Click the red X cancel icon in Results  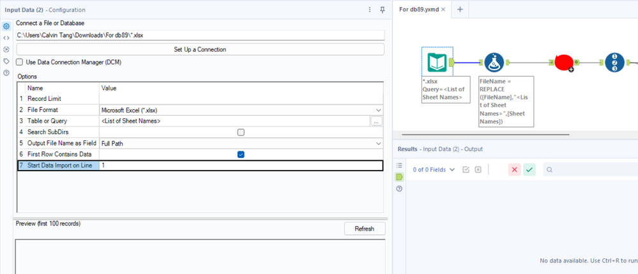point(514,170)
